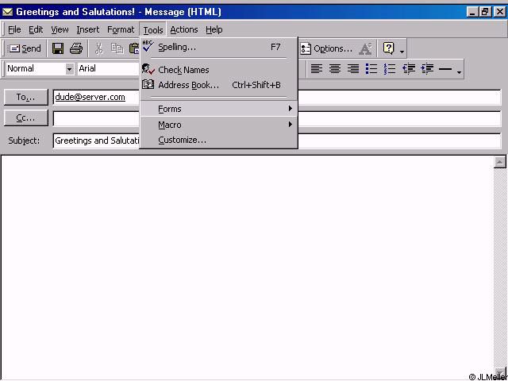The width and height of the screenshot is (508, 381).
Task: Open the Normal style dropdown
Action: pyautogui.click(x=69, y=69)
